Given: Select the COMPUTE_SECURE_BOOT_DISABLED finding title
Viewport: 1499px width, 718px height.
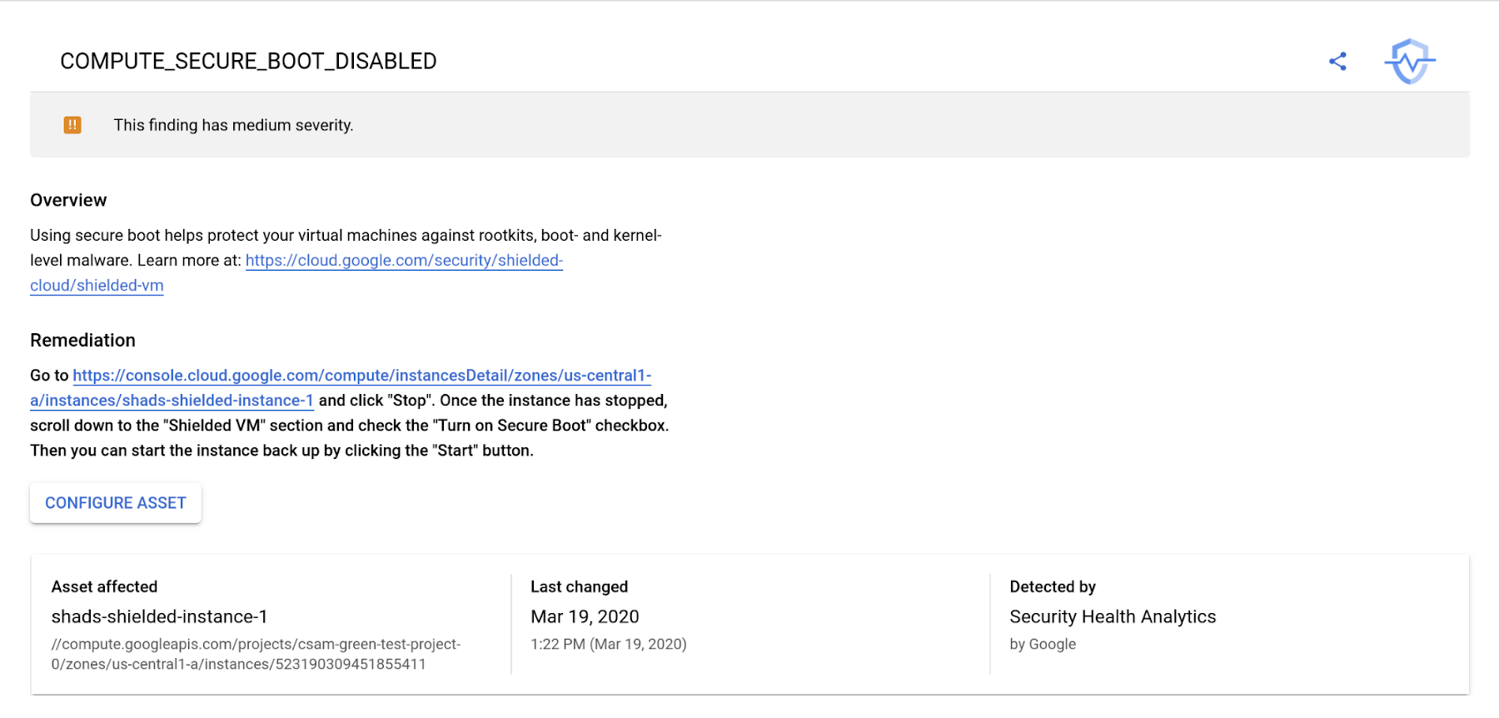Looking at the screenshot, I should [247, 60].
